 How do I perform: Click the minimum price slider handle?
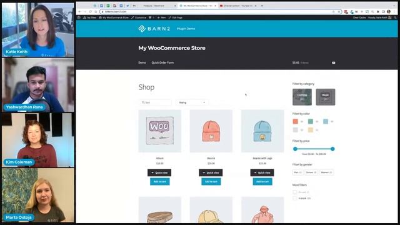tap(295, 149)
